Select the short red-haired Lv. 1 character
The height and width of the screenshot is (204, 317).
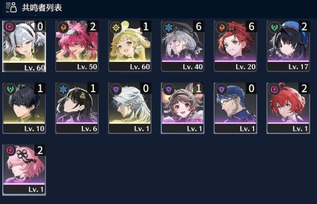[x=288, y=108]
